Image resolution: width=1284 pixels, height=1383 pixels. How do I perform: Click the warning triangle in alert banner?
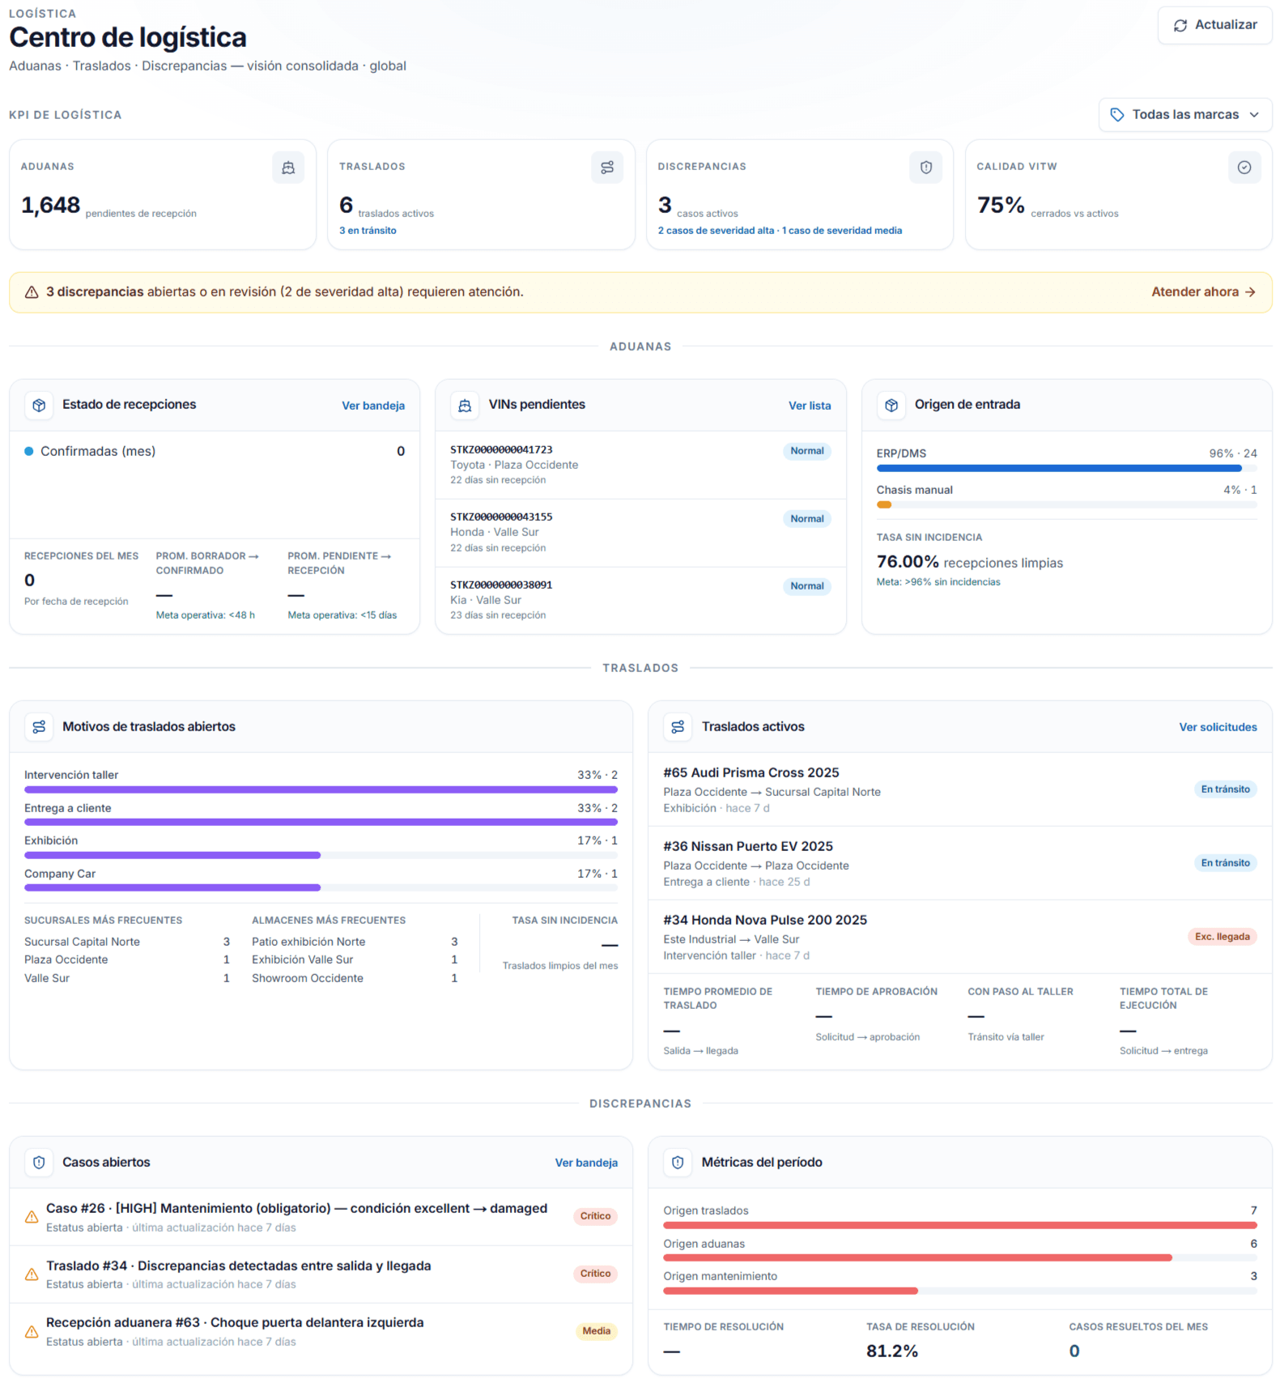[32, 292]
